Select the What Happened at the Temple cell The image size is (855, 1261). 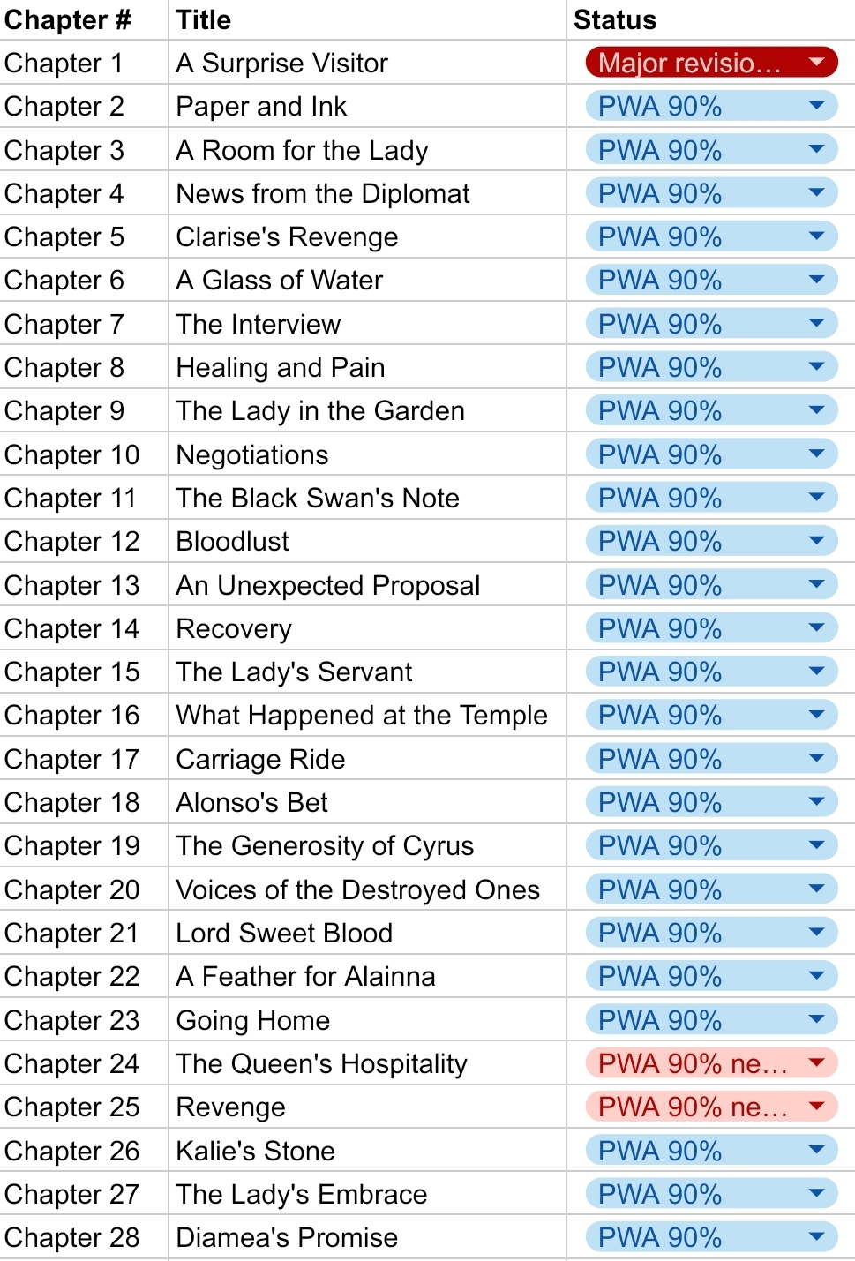367,715
